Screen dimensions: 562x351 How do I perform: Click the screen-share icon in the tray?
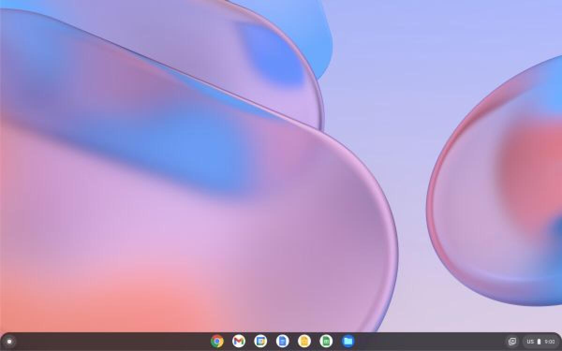[513, 341]
